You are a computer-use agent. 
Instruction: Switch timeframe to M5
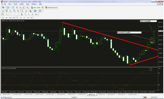pos(7,18)
